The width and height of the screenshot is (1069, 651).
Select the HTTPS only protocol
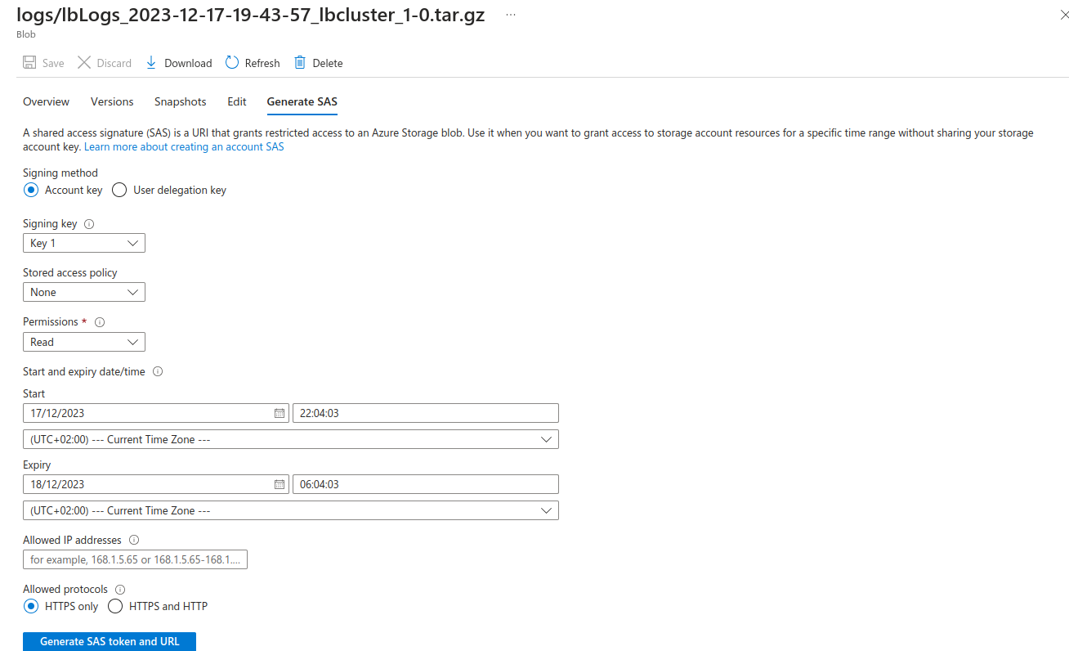pos(31,606)
